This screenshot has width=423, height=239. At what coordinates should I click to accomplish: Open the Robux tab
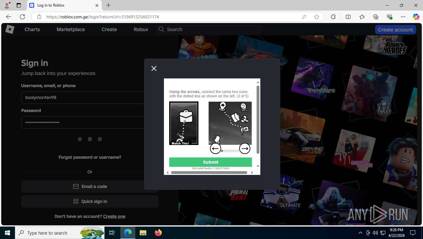click(x=141, y=29)
